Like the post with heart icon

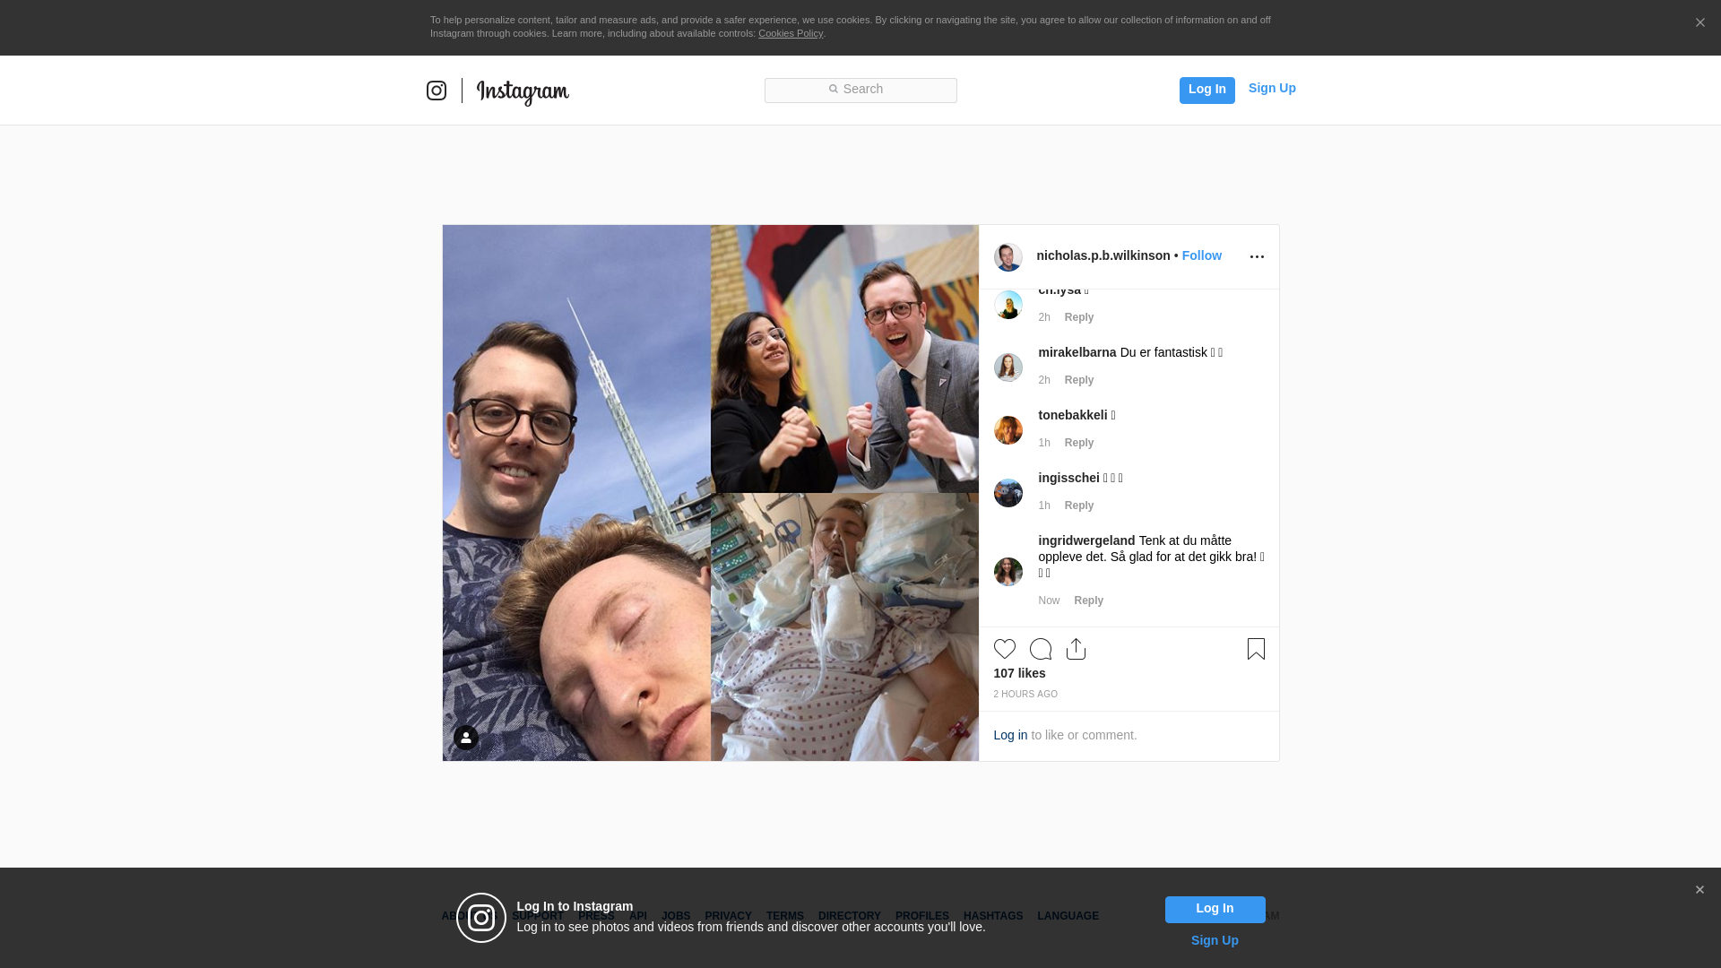click(1005, 649)
